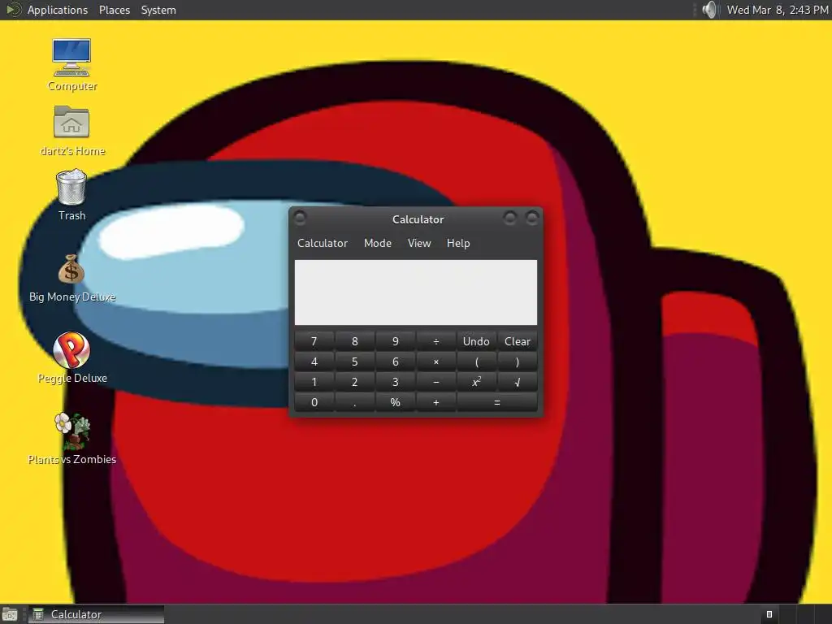Open the window menu button on Calculator titlebar
Screen dimensions: 832x624
[x=300, y=217]
